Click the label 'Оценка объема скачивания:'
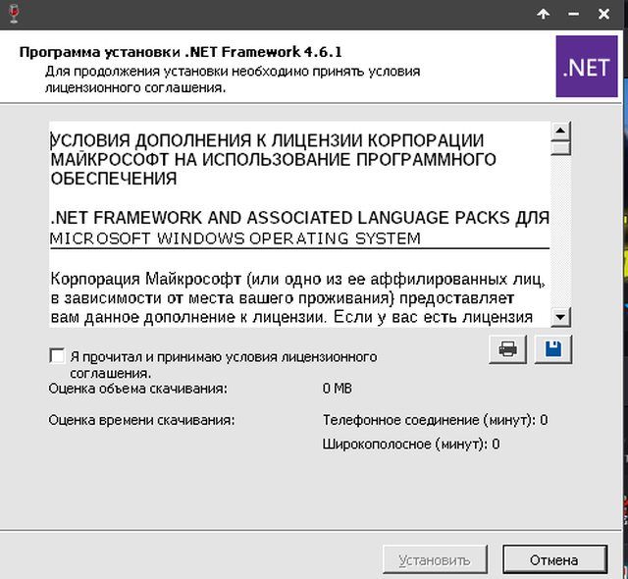 (x=137, y=389)
